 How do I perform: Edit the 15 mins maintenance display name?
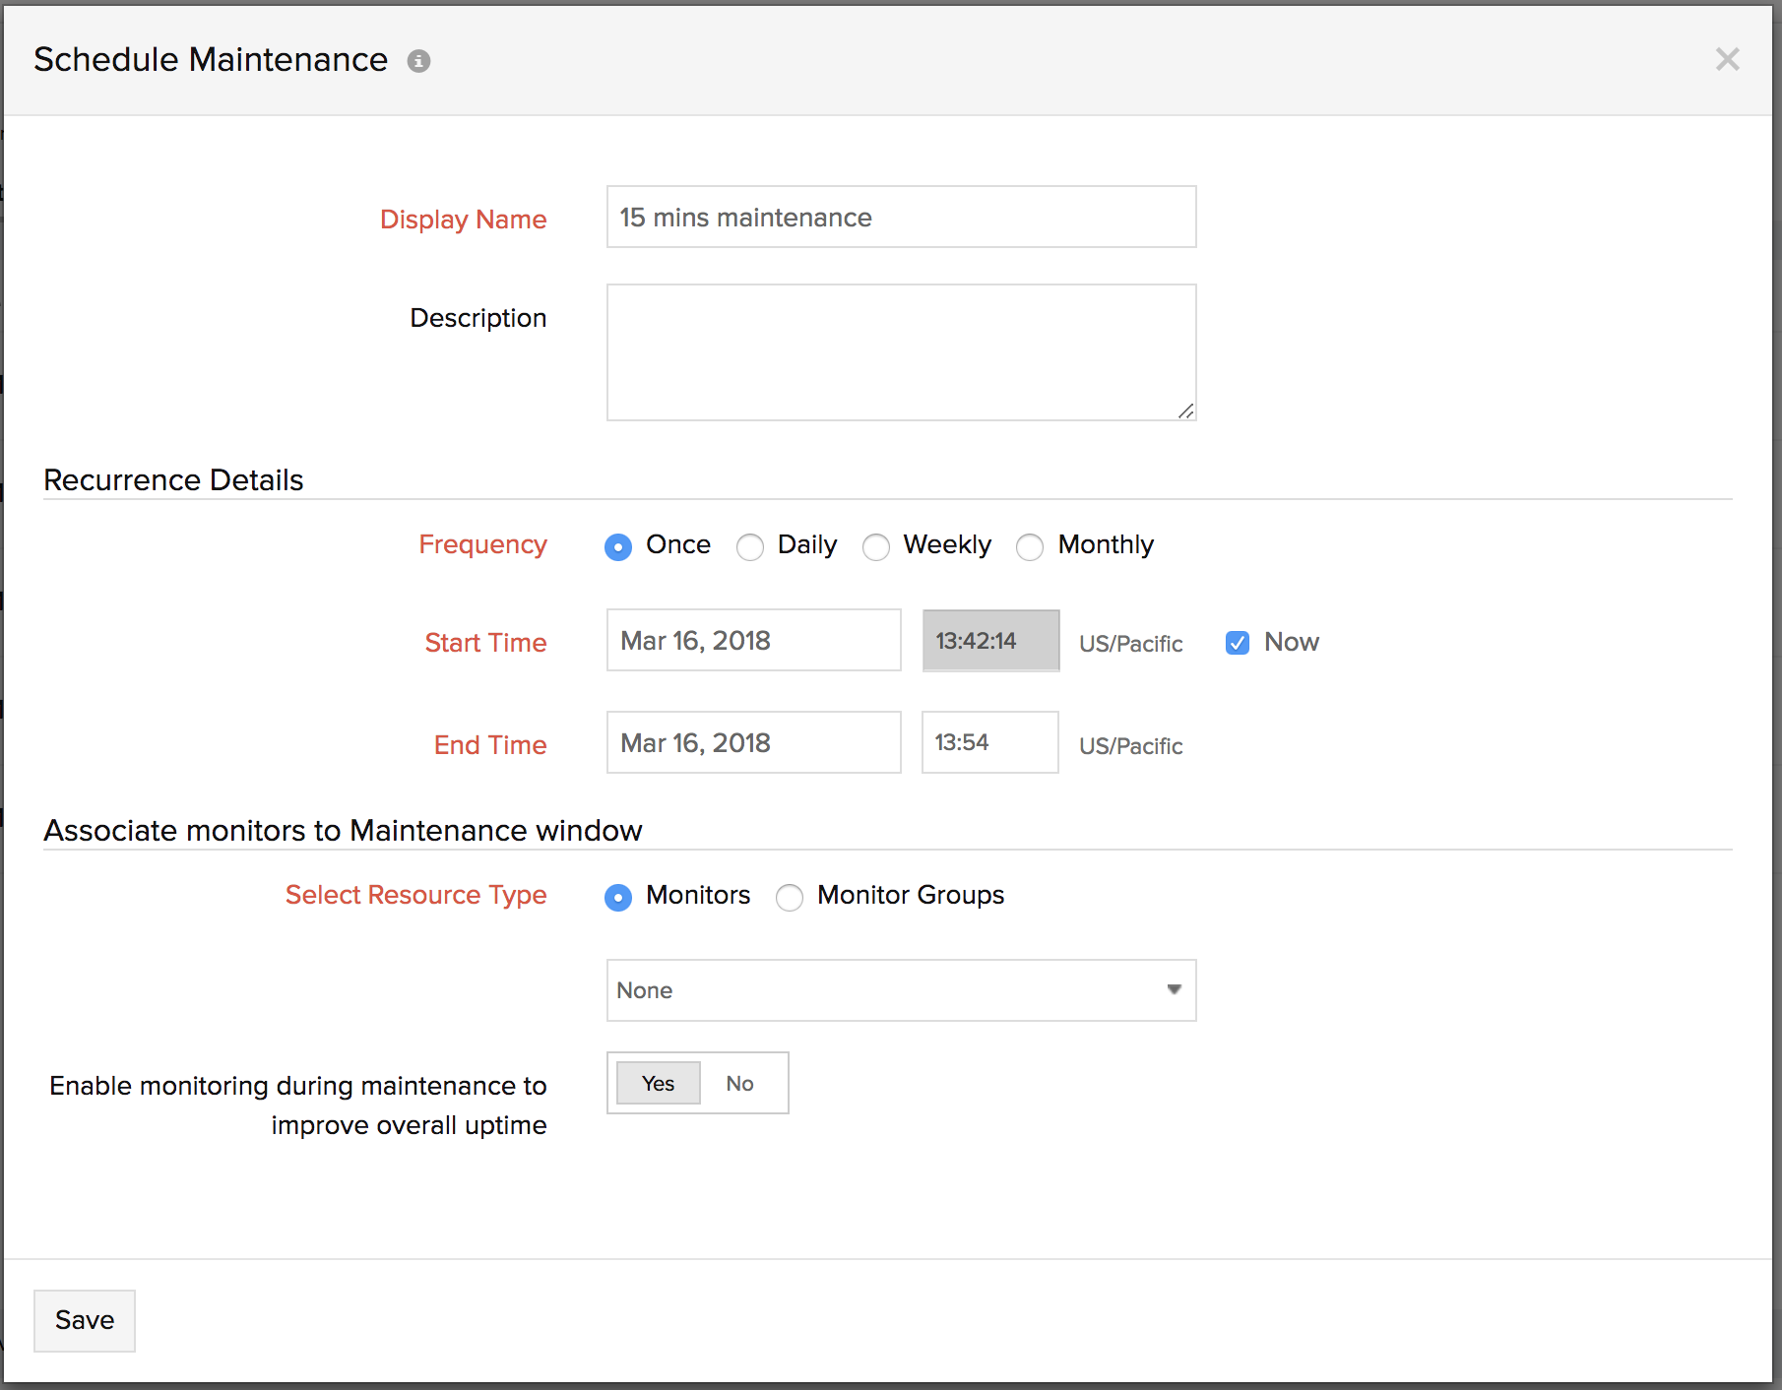point(900,217)
